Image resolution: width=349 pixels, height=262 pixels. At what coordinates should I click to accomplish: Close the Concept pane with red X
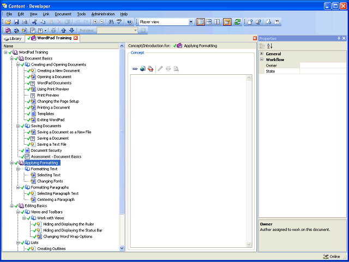(x=255, y=38)
